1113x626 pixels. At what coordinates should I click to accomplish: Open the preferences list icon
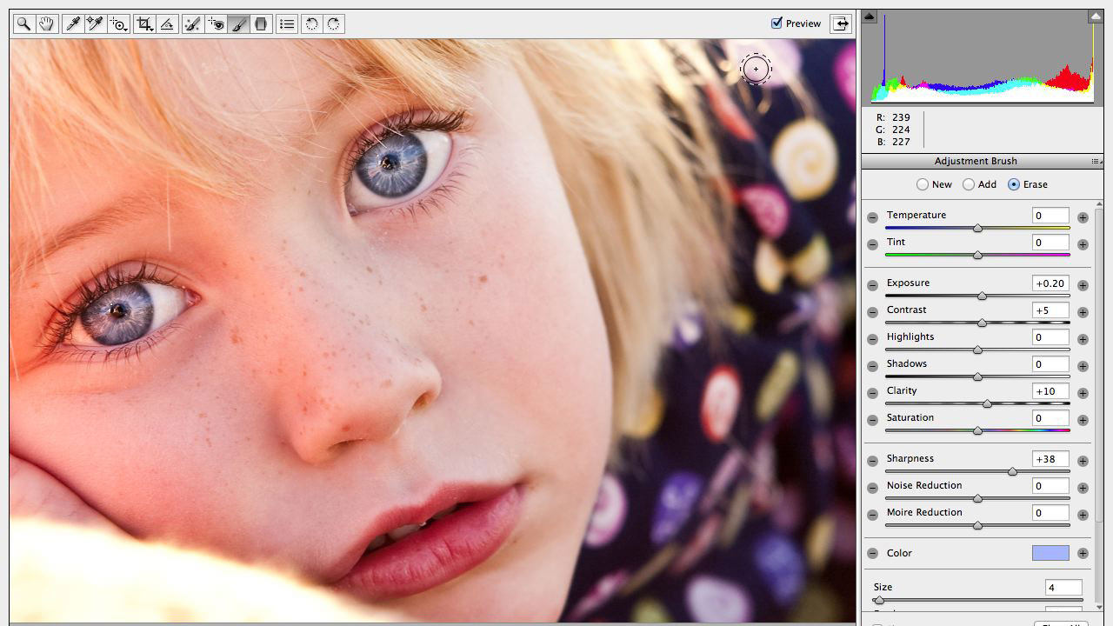click(286, 24)
